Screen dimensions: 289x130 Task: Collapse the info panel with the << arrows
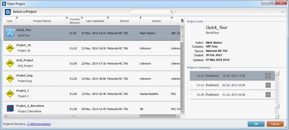(x=283, y=12)
